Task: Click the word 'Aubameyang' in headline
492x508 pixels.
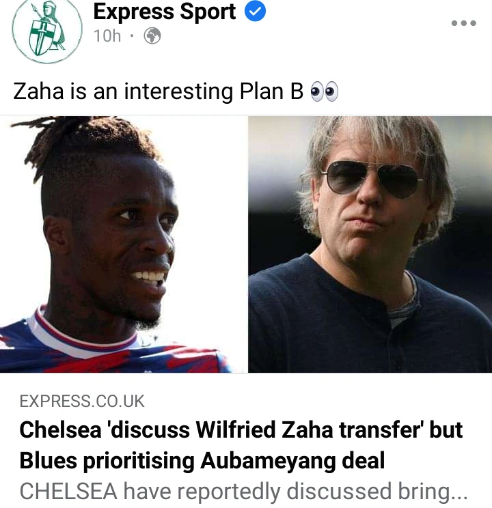Action: coord(268,461)
